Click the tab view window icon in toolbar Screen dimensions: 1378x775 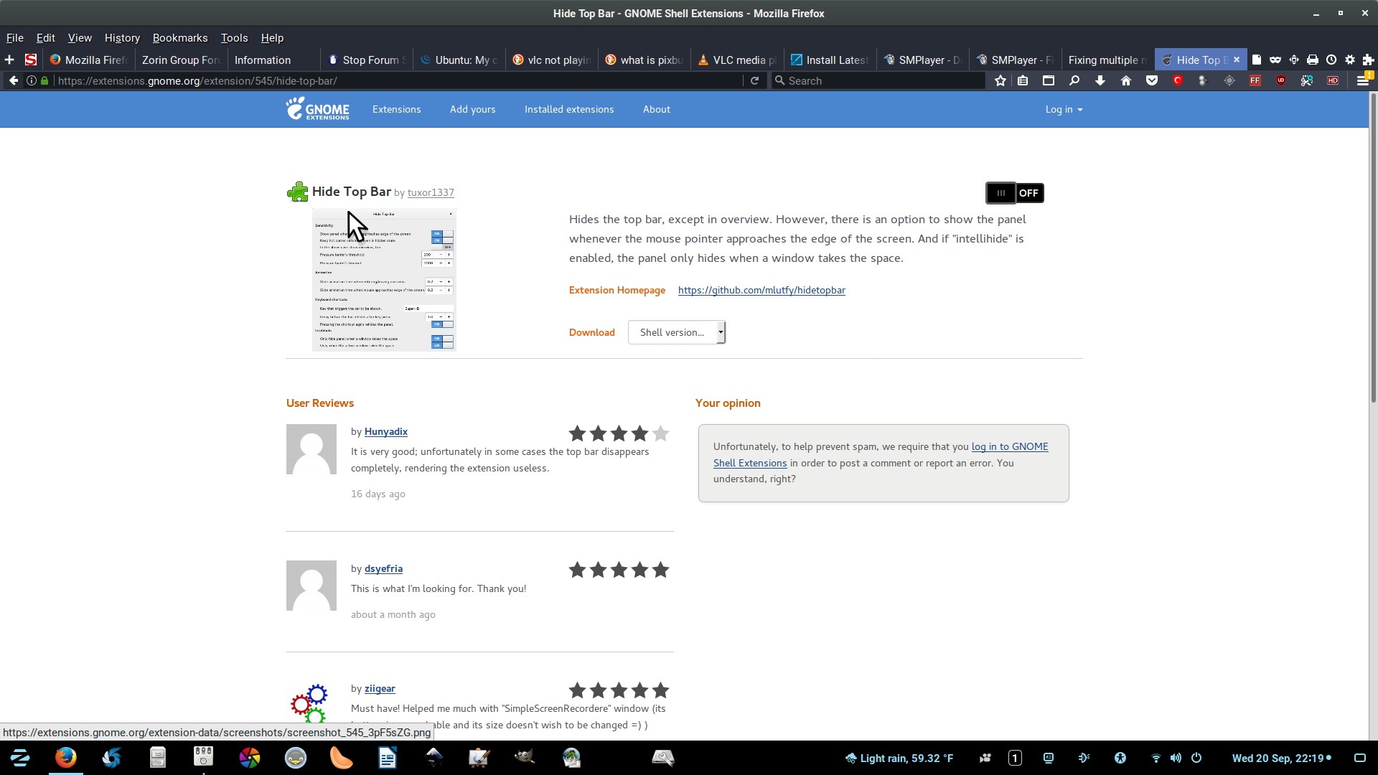(1049, 80)
